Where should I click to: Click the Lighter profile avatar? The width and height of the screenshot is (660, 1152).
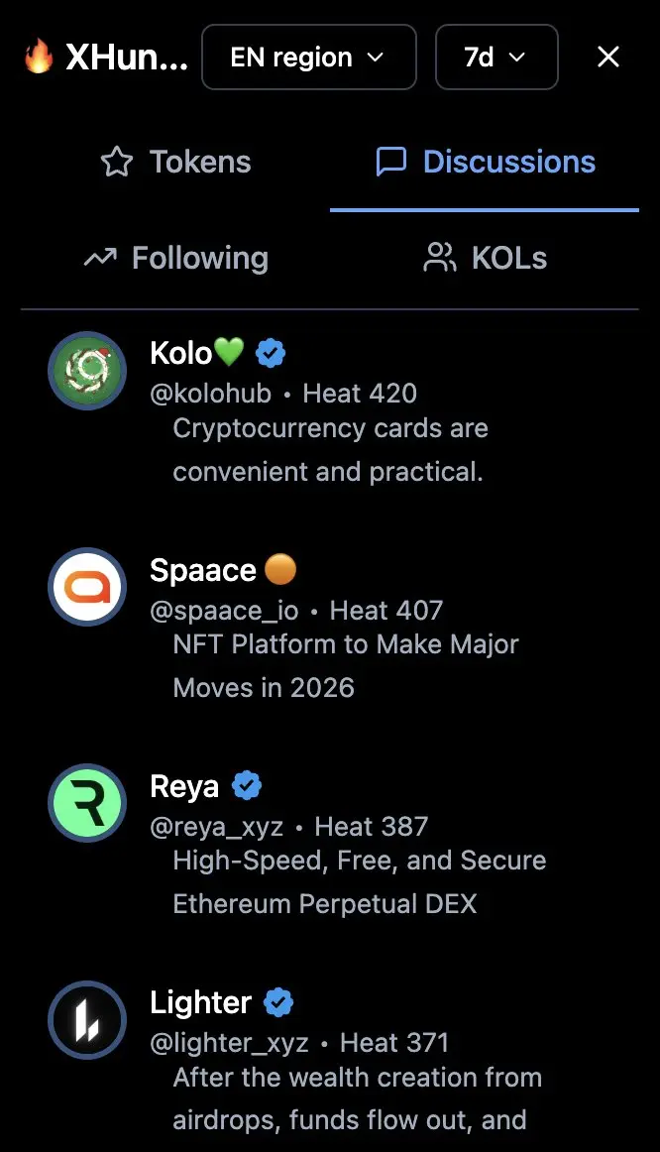87,1020
